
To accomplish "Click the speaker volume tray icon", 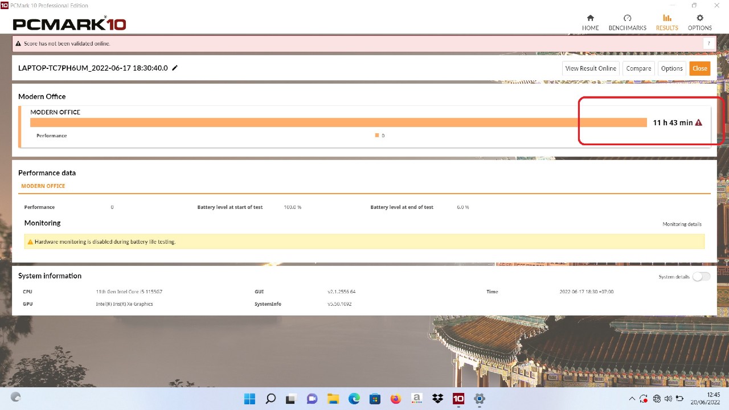I will click(668, 399).
